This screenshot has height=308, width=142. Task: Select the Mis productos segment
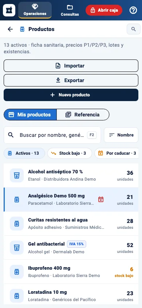[30, 115]
